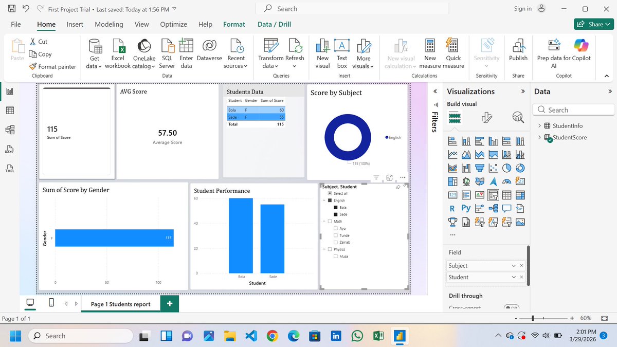This screenshot has width=617, height=347.
Task: Check Tunde in the slicer
Action: click(x=336, y=235)
